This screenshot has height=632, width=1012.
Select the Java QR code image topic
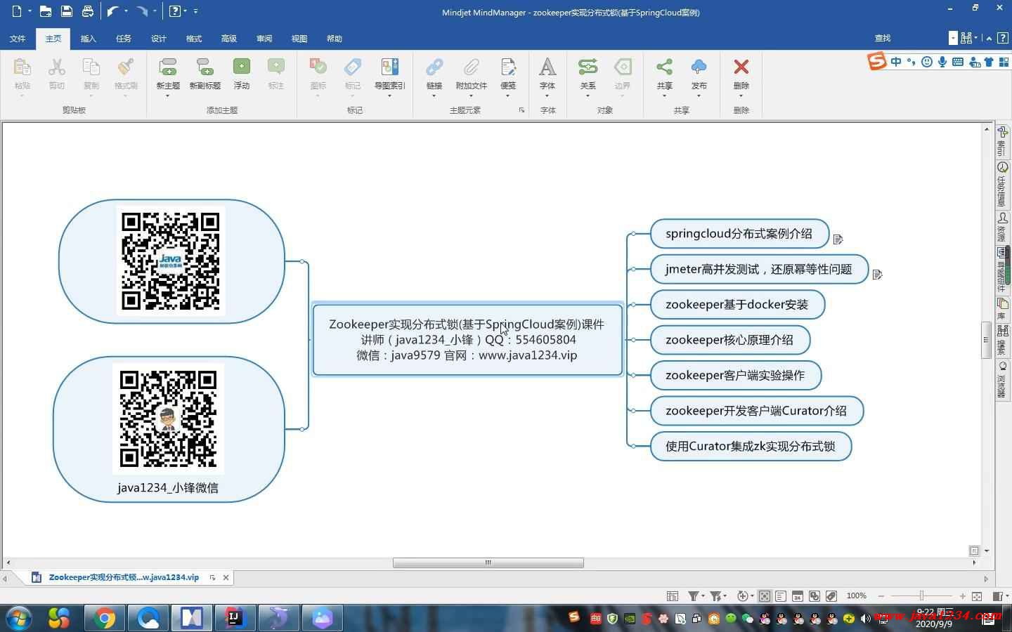(x=171, y=261)
